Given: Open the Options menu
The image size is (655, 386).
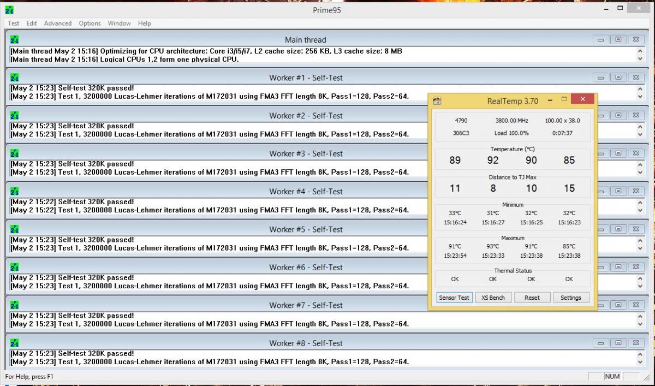Looking at the screenshot, I should [90, 23].
